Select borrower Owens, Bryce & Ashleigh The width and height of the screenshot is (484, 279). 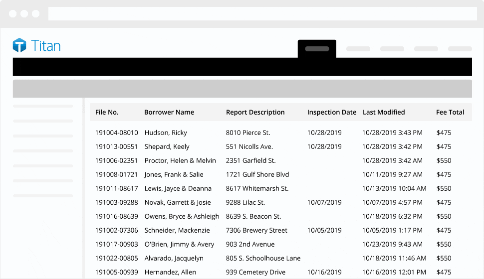(x=182, y=217)
